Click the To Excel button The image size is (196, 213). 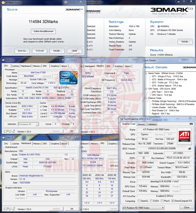39,51
